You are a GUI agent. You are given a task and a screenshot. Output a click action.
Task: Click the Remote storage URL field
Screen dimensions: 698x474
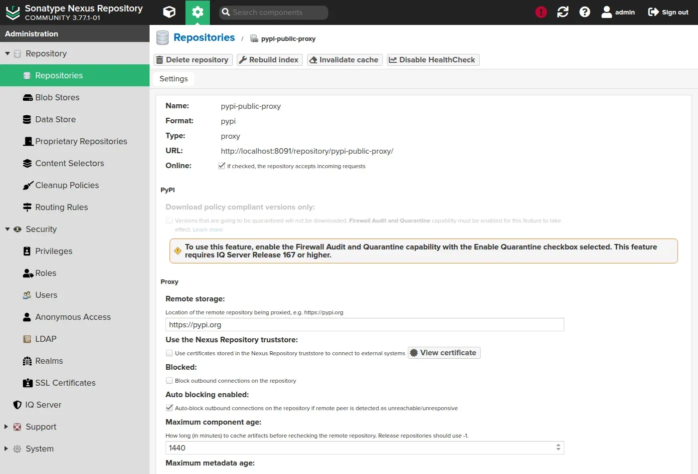tap(364, 325)
